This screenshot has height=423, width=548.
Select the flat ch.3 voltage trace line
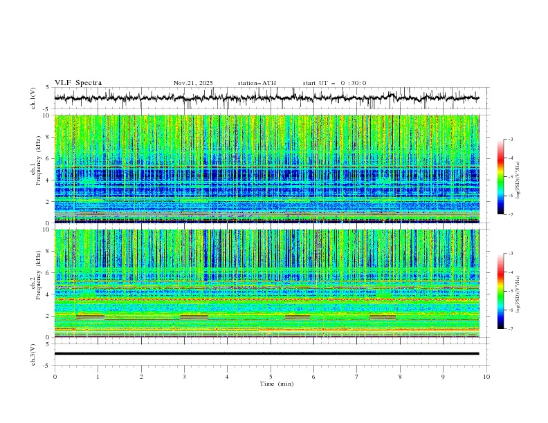(270, 353)
